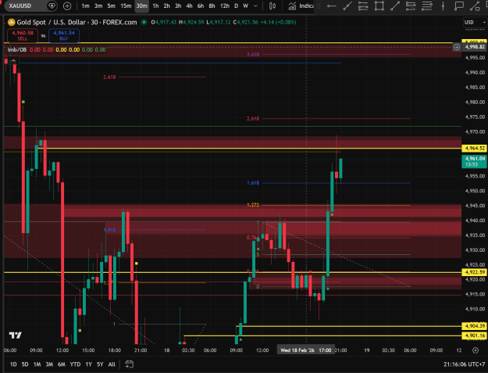Click the blue BUY 4,961.54 button
This screenshot has height=373, width=488.
click(64, 35)
